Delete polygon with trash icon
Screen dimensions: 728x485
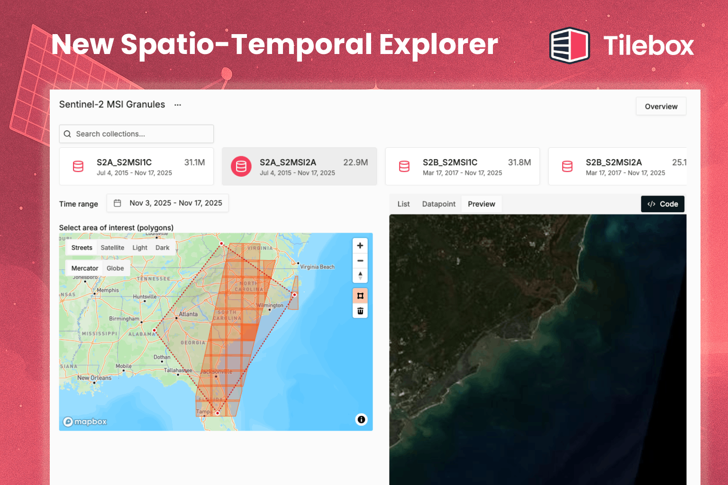360,311
